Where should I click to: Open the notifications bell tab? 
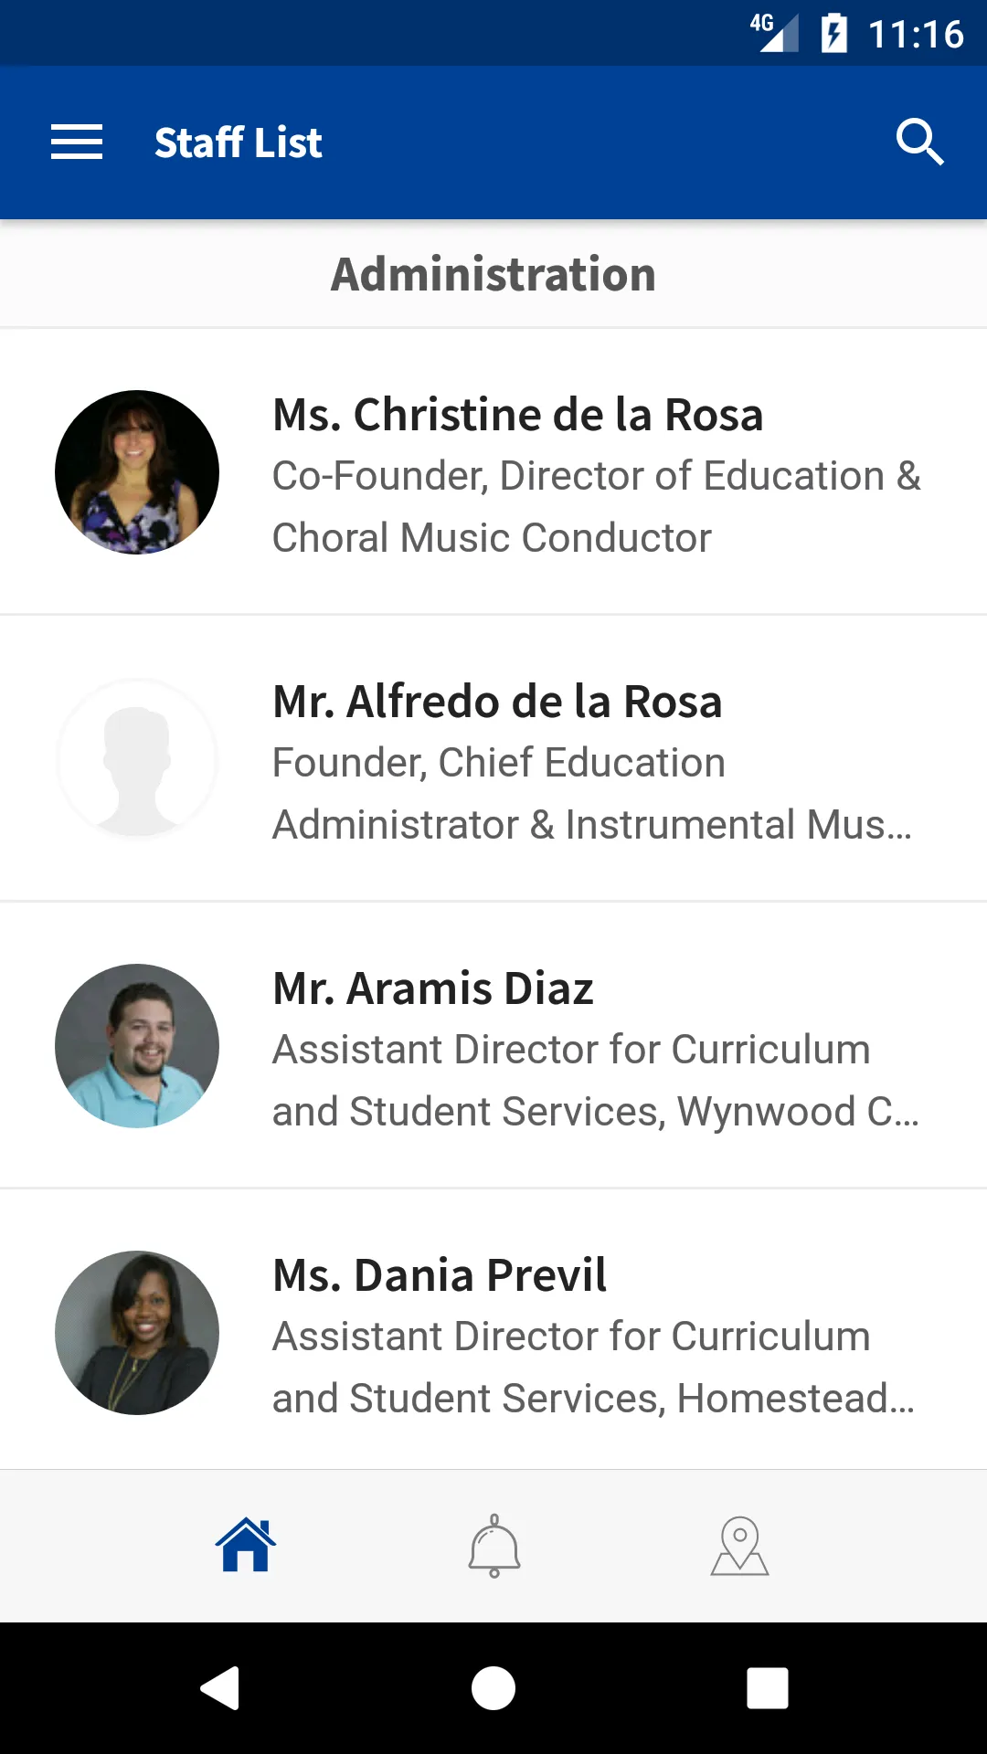[x=494, y=1546]
